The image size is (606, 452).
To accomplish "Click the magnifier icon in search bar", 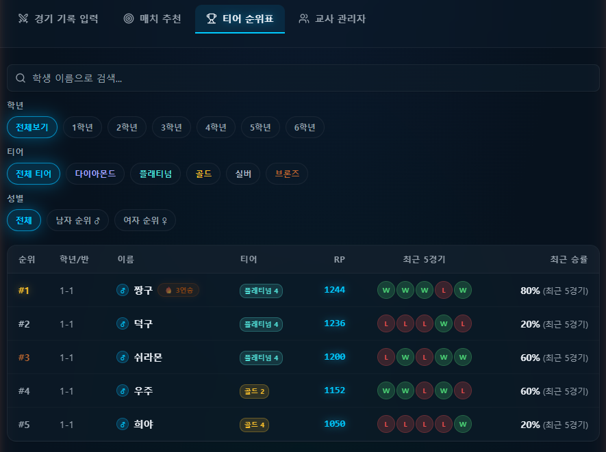I will pos(21,78).
